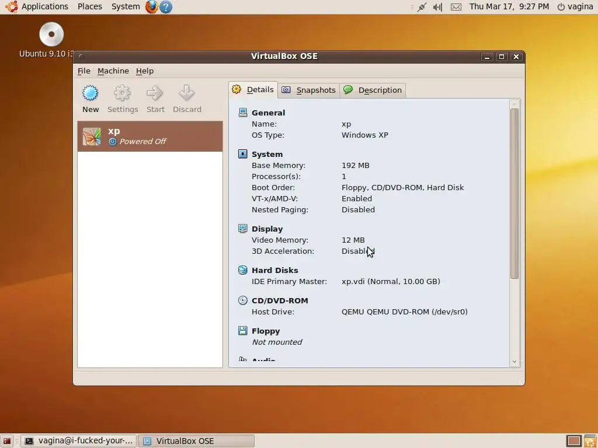598x448 pixels.
Task: Open the Places menu
Action: 89,6
